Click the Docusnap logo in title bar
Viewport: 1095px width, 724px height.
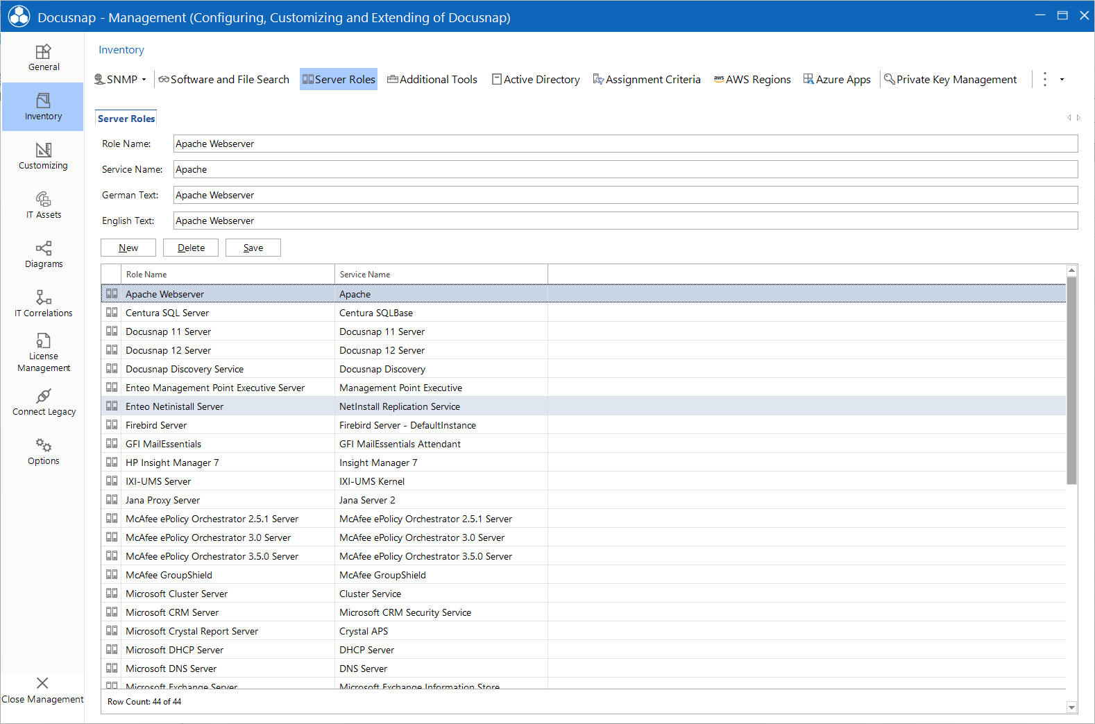tap(19, 17)
